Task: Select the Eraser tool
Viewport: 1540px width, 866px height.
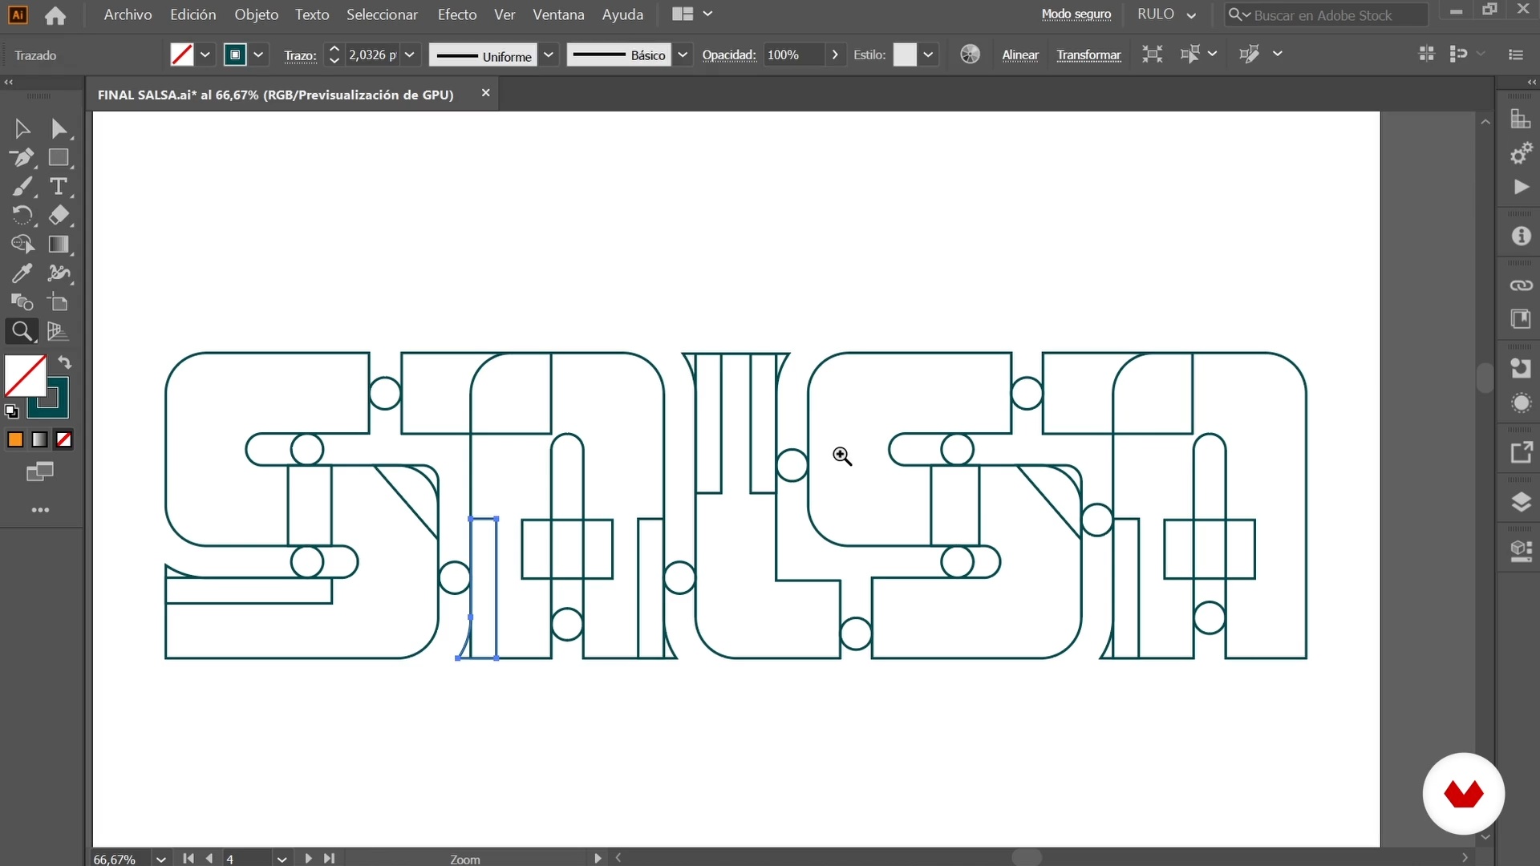Action: [59, 216]
